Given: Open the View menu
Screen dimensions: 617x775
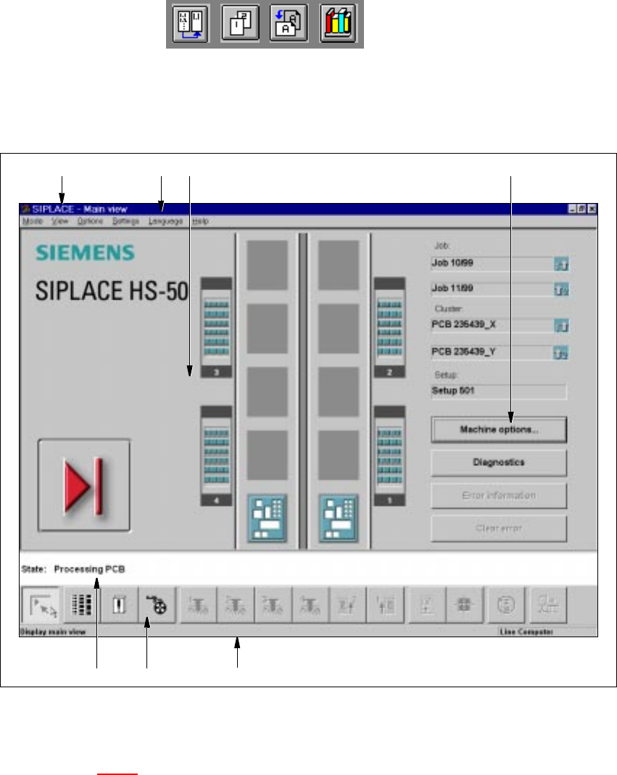Looking at the screenshot, I should coord(60,221).
